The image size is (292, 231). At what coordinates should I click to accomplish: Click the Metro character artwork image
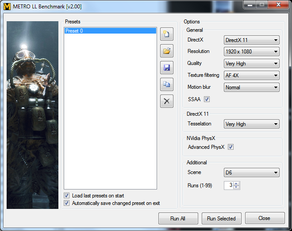pos(33,115)
